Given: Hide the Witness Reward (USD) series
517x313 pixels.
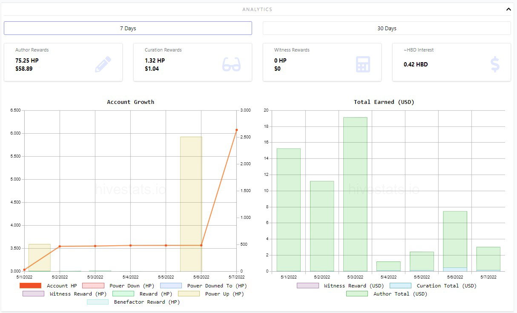Looking at the screenshot, I should [340, 286].
